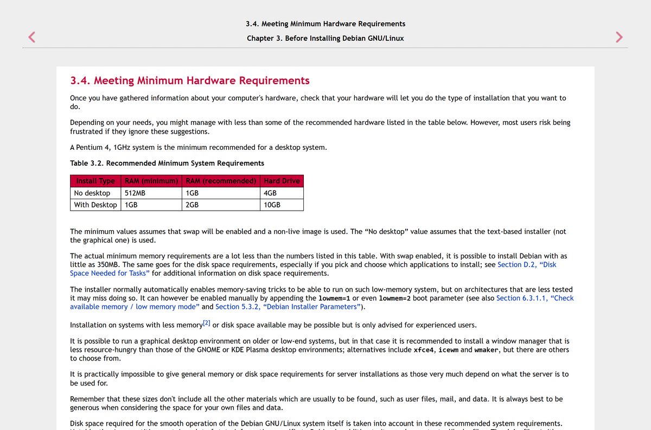This screenshot has width=651, height=430.
Task: Select the 2GB recommended RAM cell
Action: click(x=221, y=205)
